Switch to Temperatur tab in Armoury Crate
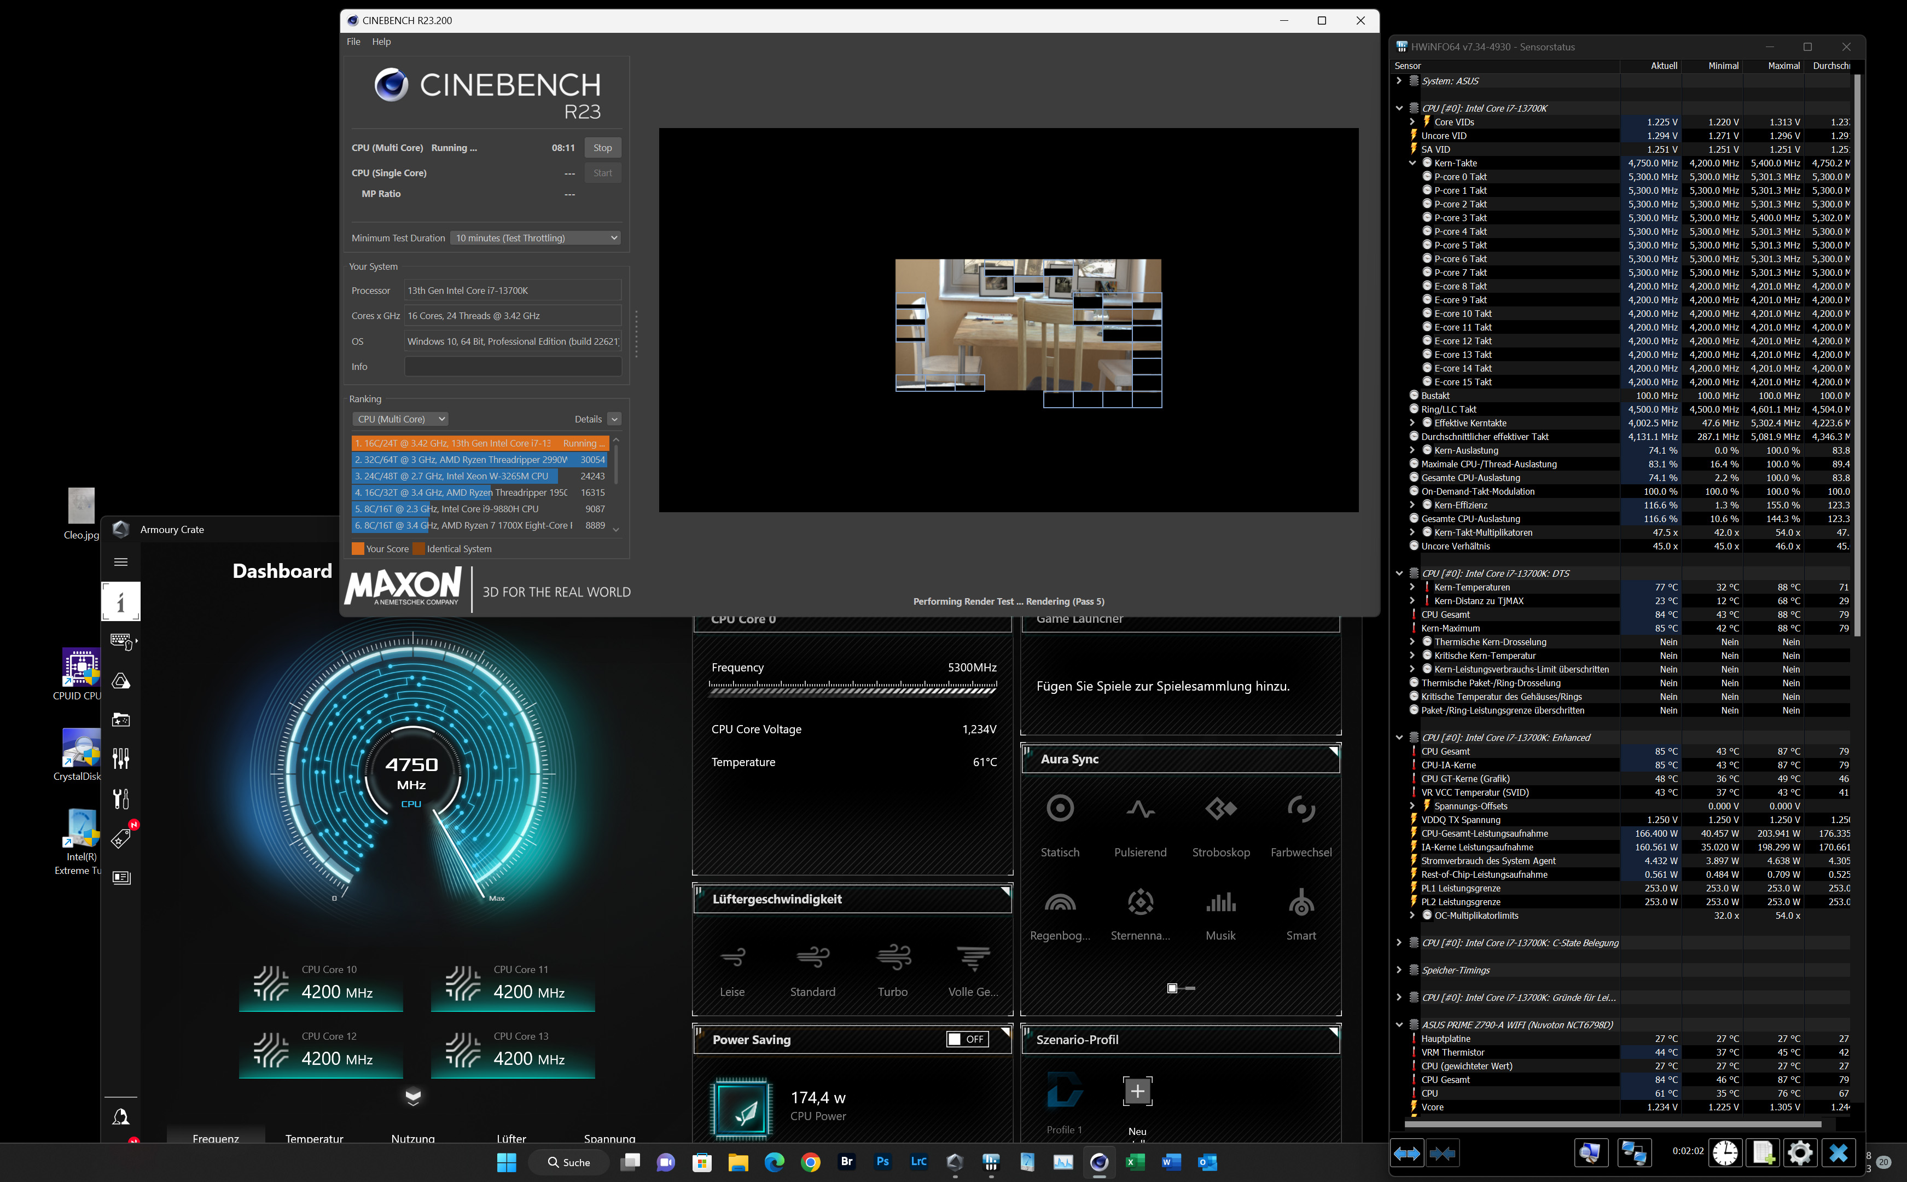Image resolution: width=1907 pixels, height=1182 pixels. click(x=314, y=1138)
